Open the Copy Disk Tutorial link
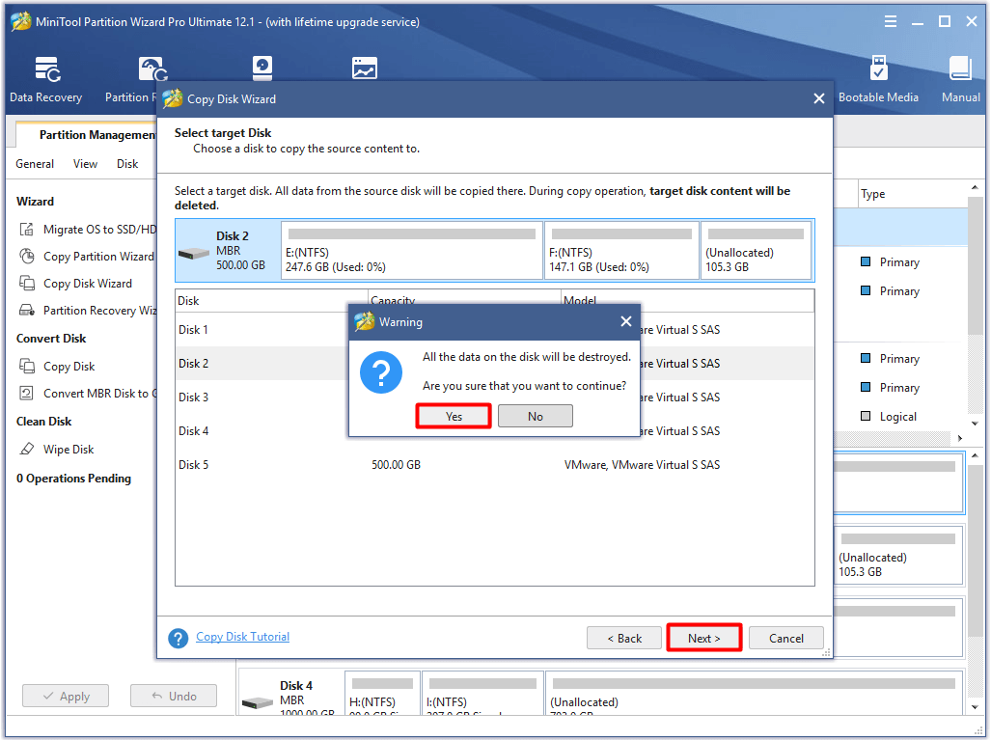991x740 pixels. pyautogui.click(x=242, y=637)
